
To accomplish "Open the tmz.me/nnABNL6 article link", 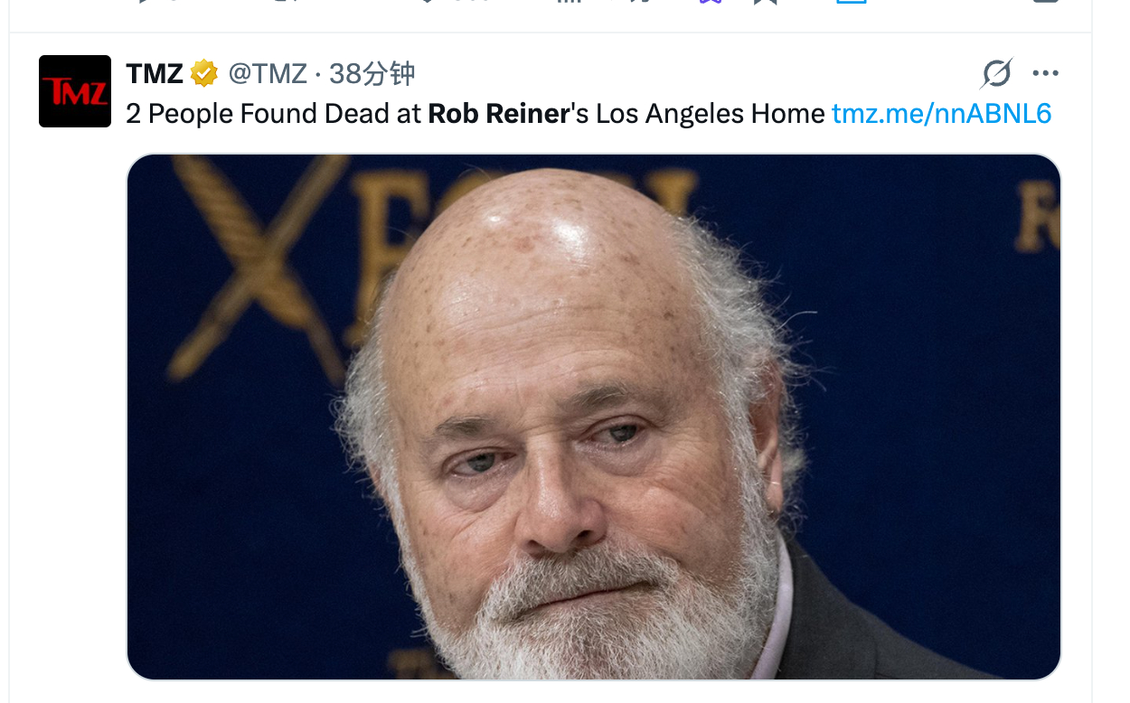I will [x=941, y=114].
